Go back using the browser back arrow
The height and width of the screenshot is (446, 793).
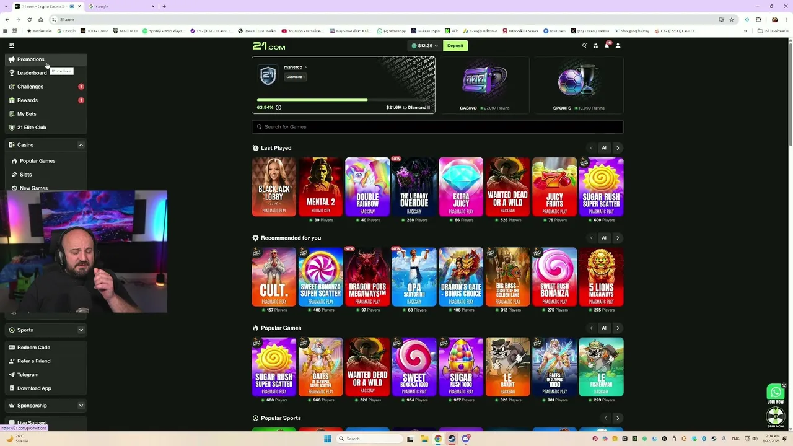point(7,19)
